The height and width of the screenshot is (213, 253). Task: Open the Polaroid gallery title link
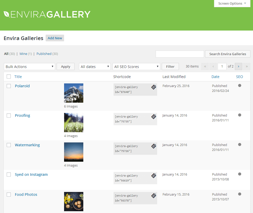22,86
